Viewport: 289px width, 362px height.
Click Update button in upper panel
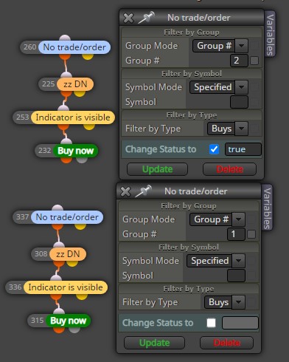tap(157, 169)
